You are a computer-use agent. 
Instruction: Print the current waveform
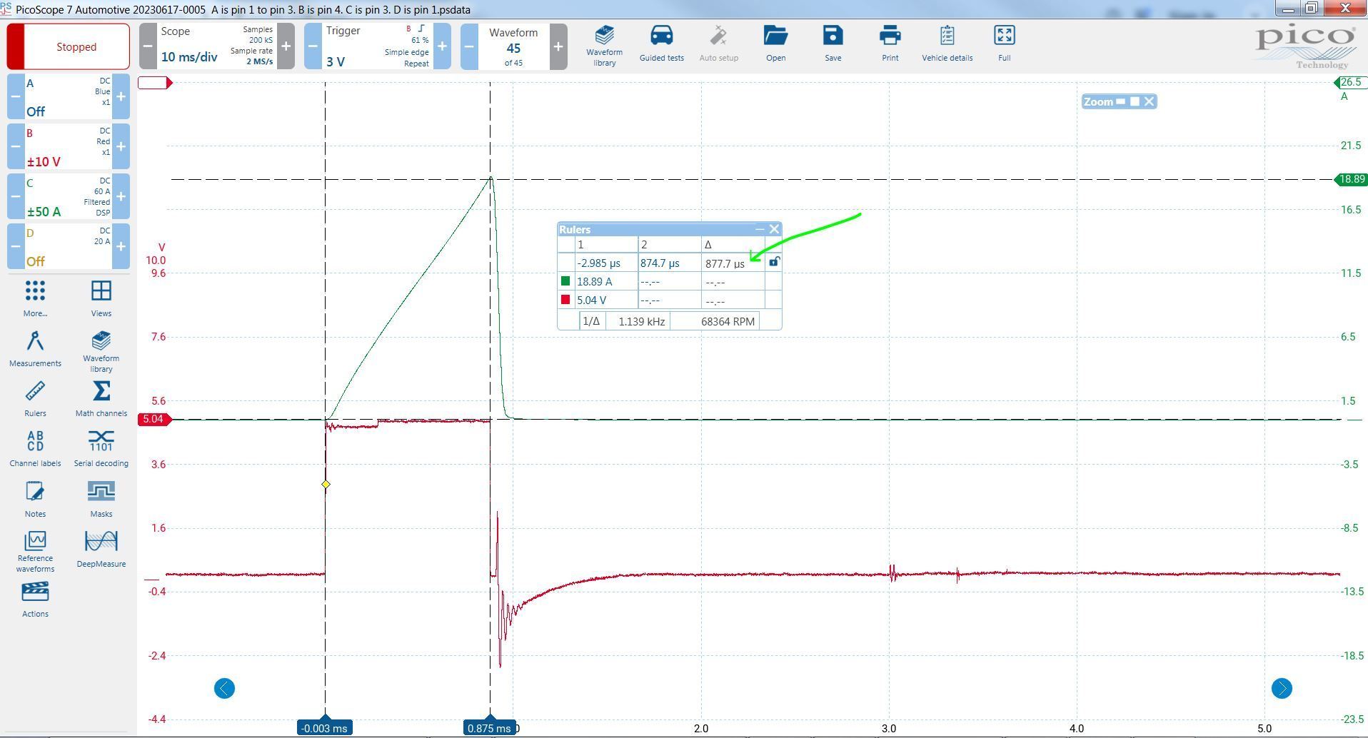click(x=890, y=44)
